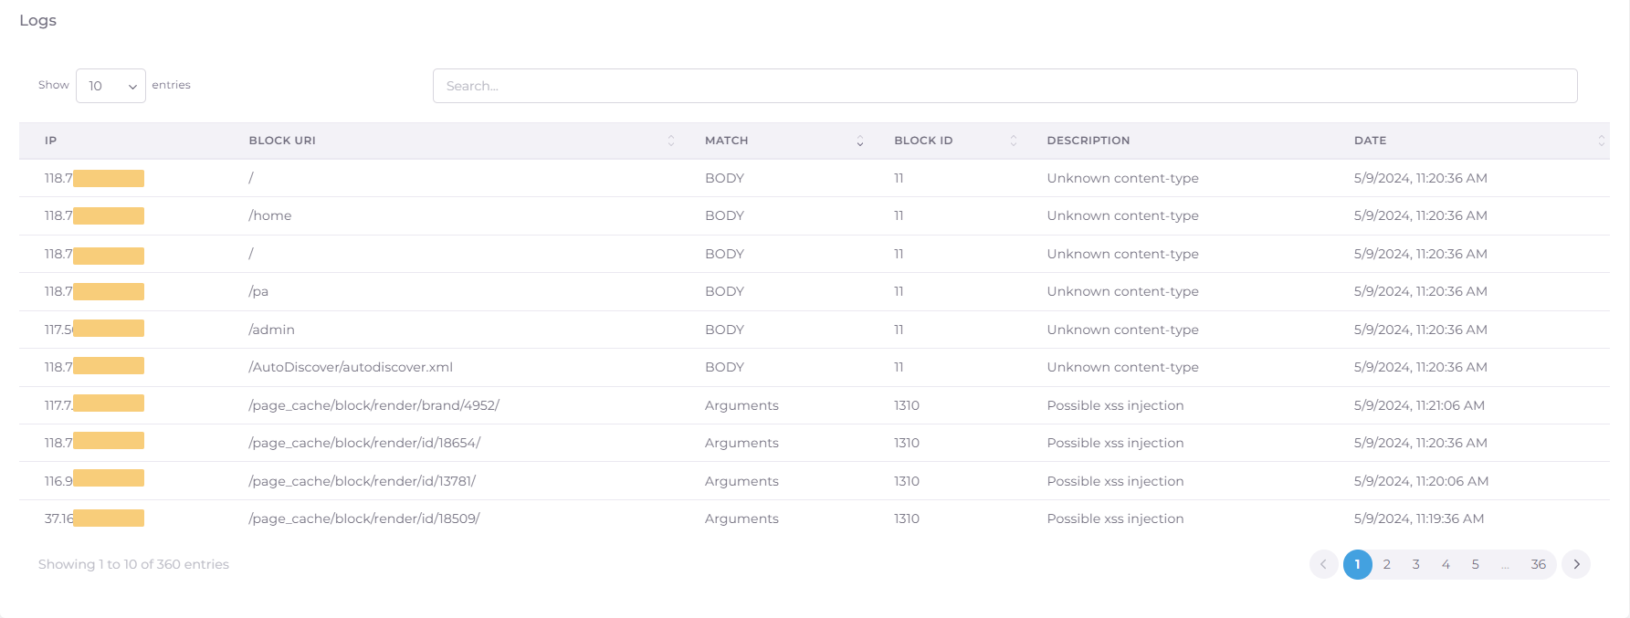The width and height of the screenshot is (1630, 618).
Task: Toggle the Date column sort icon
Action: [1600, 141]
